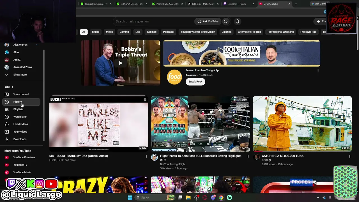Screen dimensions: 359x202
Task: Open the TOGI channel avatar
Action: 256,157
